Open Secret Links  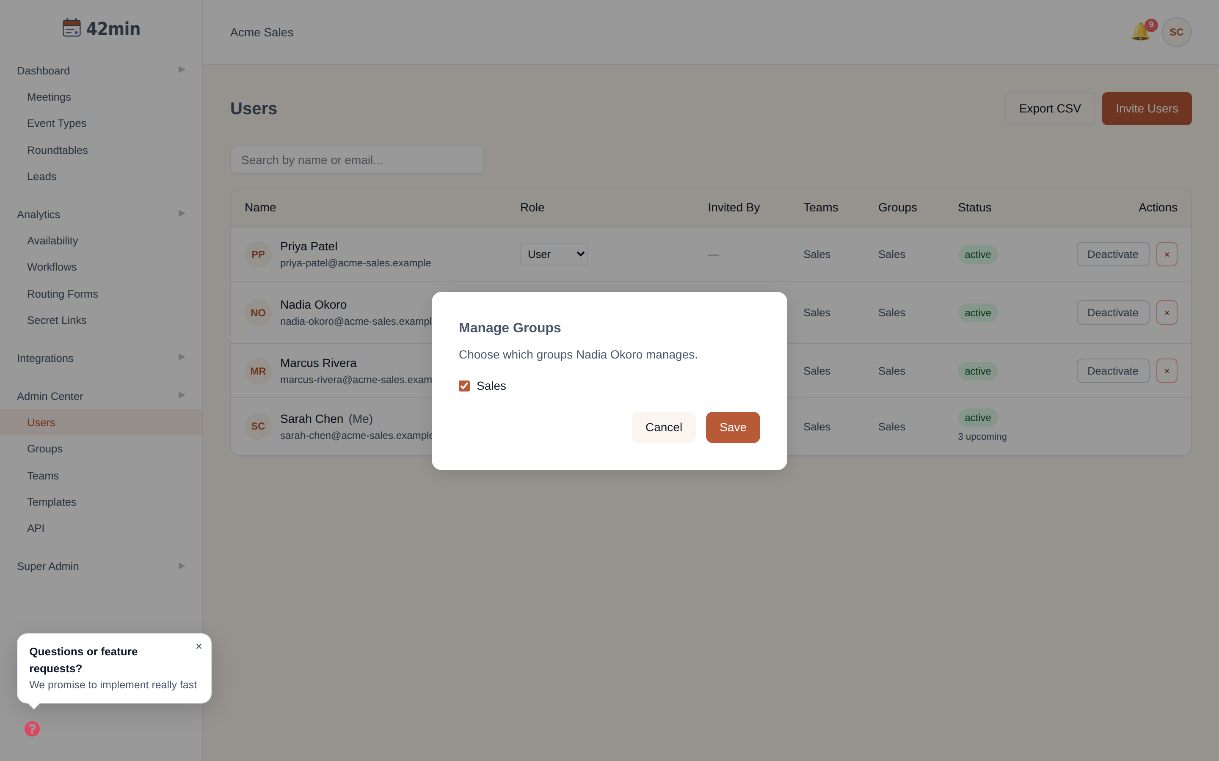(57, 320)
